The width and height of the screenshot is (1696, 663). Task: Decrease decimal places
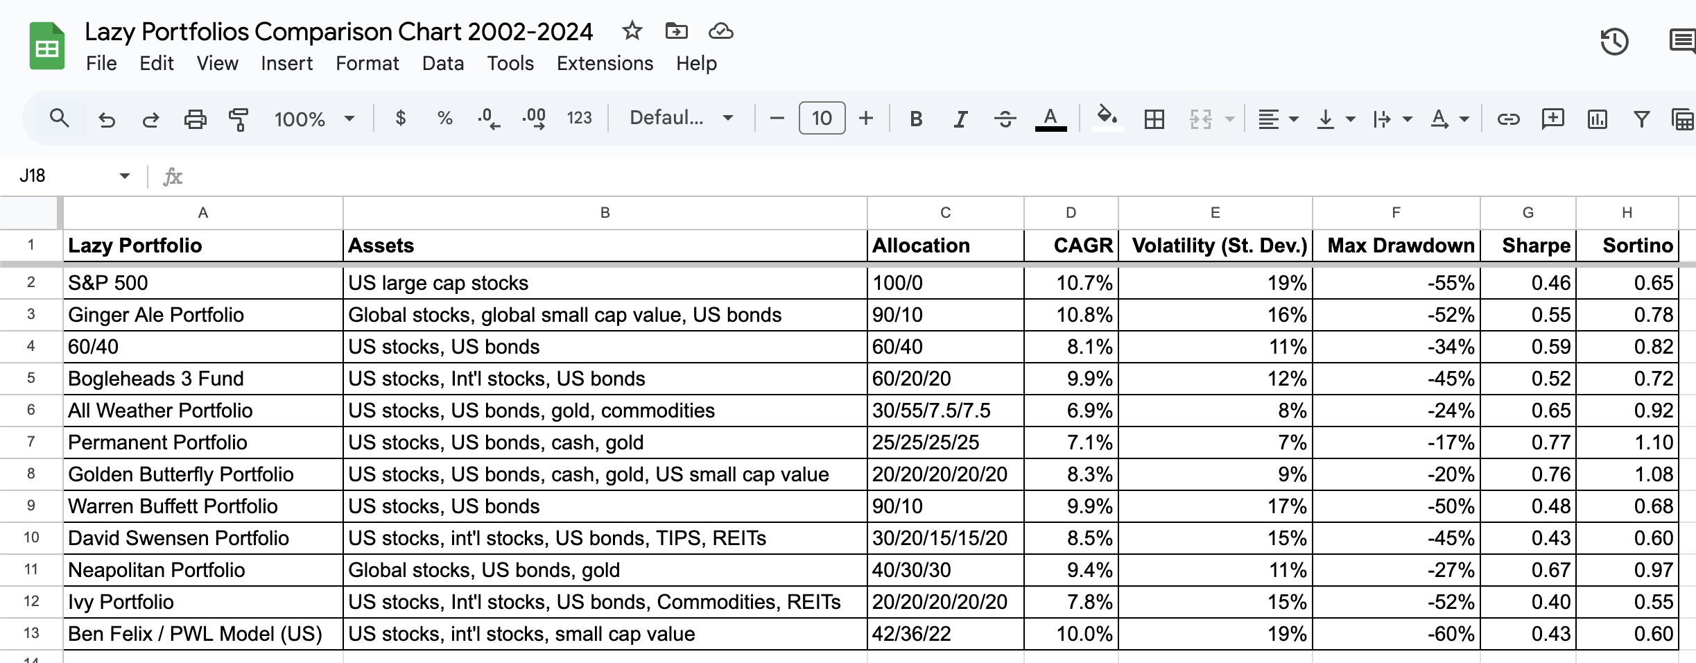pos(489,119)
